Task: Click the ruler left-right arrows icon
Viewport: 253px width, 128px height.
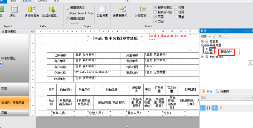Action: coord(33,31)
